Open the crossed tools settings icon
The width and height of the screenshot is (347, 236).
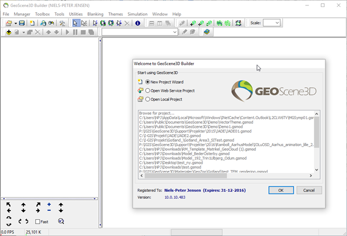[62, 23]
